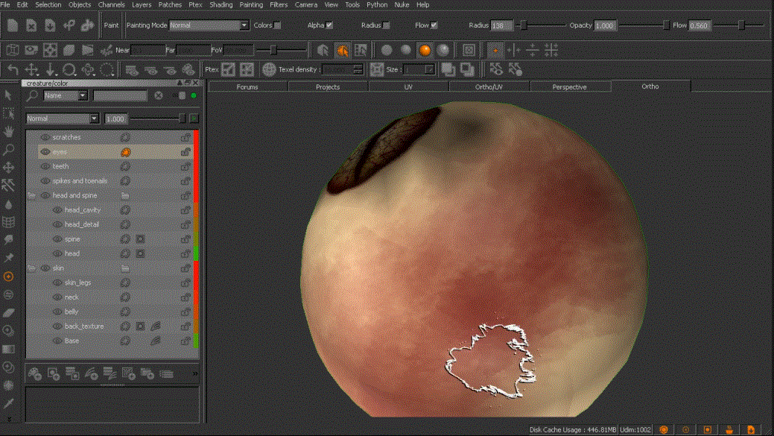The image size is (774, 436).
Task: Select the orange sphere shading mode icon
Action: 425,50
